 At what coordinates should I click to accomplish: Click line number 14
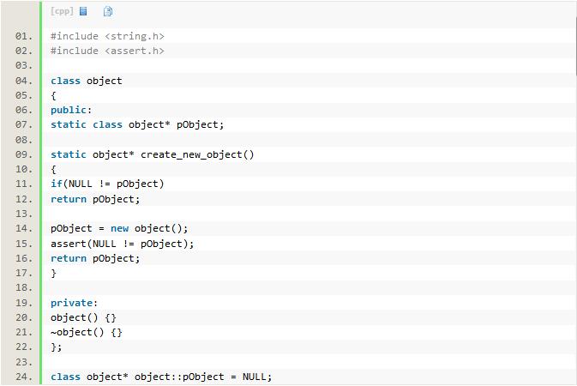click(23, 228)
